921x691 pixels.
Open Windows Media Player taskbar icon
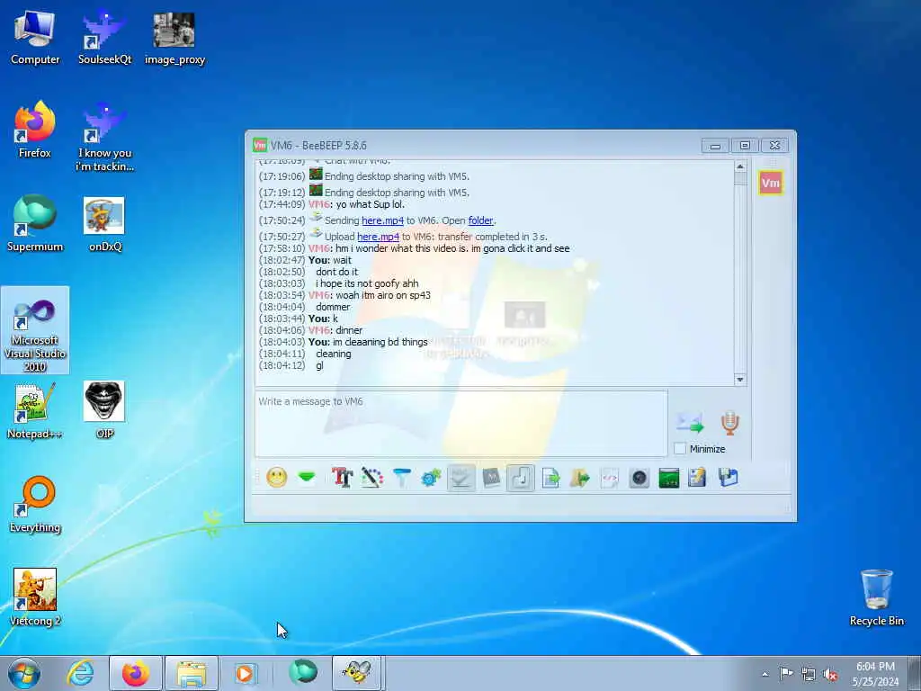coord(246,673)
